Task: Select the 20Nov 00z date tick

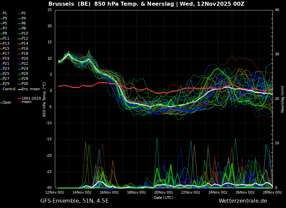Action: click(x=164, y=192)
